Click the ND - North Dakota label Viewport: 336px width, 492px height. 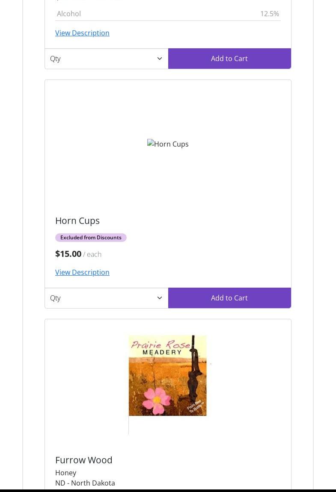[x=85, y=483]
